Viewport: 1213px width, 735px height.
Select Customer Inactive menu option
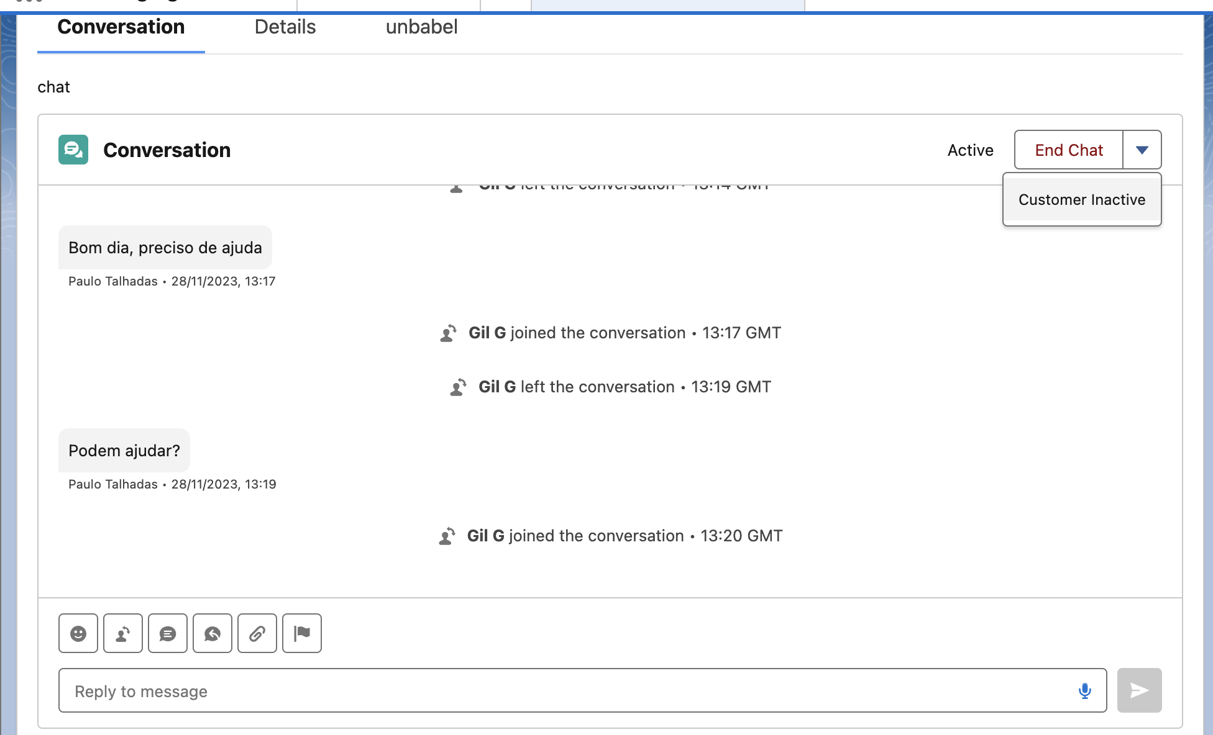1082,199
